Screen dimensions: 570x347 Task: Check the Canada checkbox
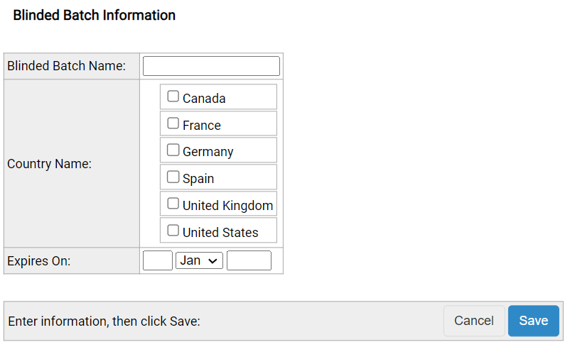173,97
